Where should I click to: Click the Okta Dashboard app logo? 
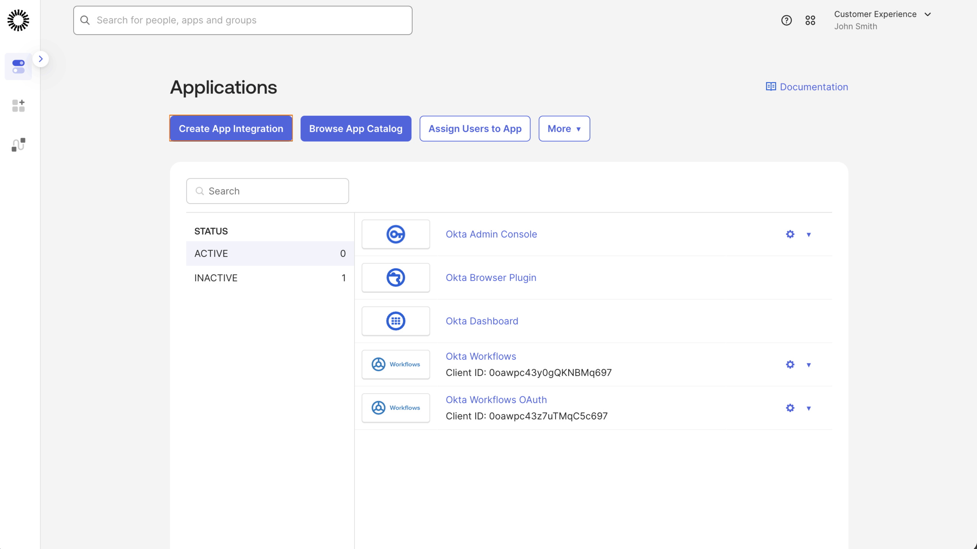pyautogui.click(x=396, y=321)
